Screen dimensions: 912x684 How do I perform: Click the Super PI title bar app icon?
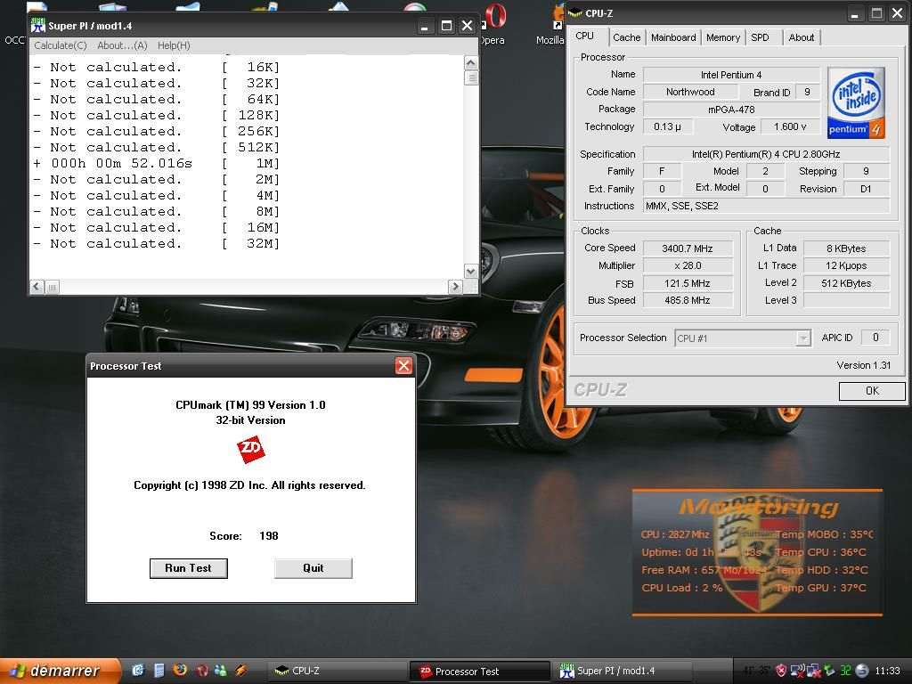[x=38, y=26]
